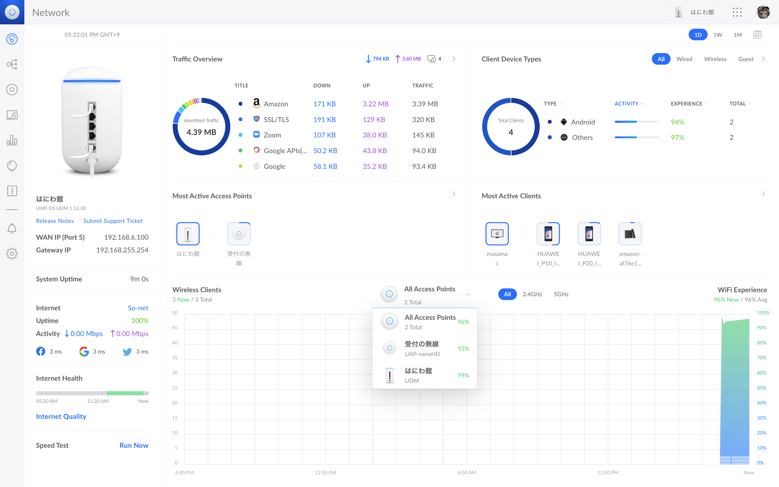Collapse the All Access Points dropdown
Viewport: 779px width, 487px height.
468,294
